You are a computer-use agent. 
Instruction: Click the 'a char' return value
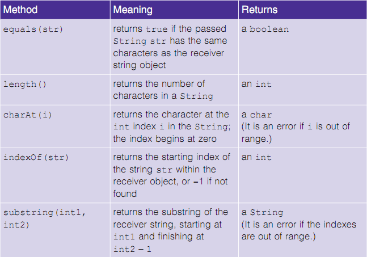tap(256, 115)
